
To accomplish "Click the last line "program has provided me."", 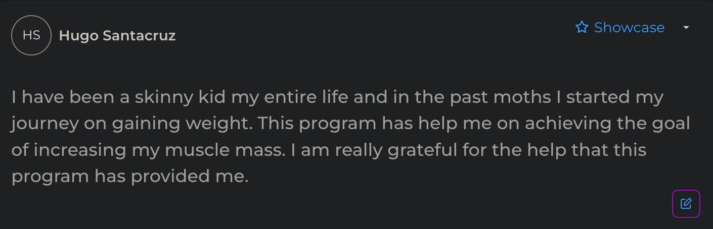I will 130,177.
